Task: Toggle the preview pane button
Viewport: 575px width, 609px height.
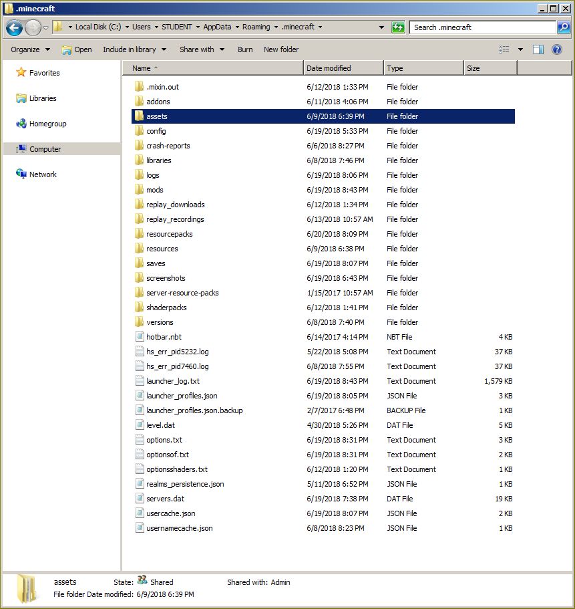Action: tap(538, 49)
